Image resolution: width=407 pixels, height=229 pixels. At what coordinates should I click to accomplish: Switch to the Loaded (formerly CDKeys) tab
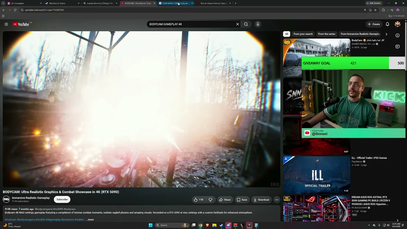[x=100, y=3]
